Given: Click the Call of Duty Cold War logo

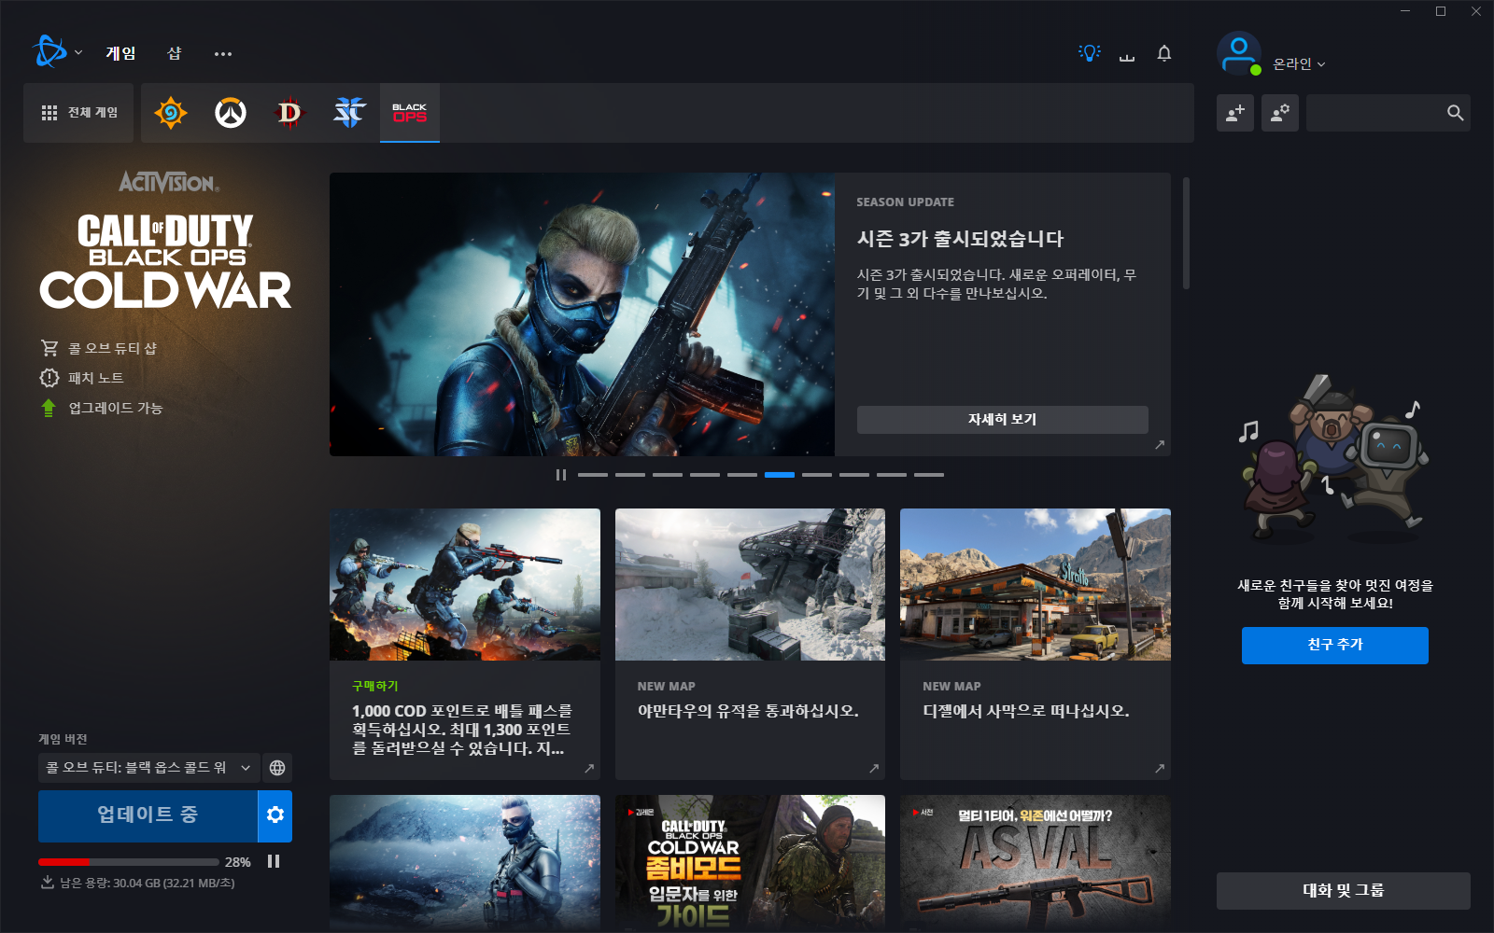Looking at the screenshot, I should [165, 261].
